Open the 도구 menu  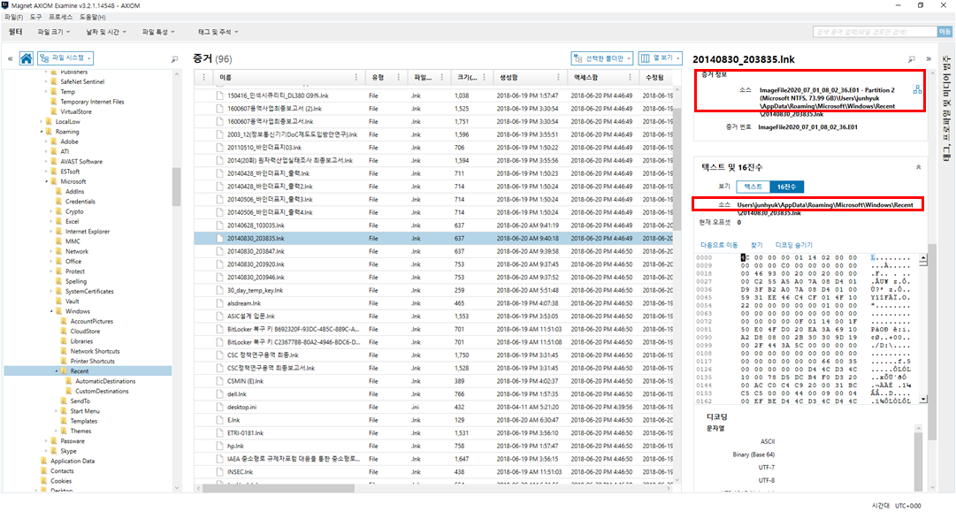pyautogui.click(x=35, y=17)
